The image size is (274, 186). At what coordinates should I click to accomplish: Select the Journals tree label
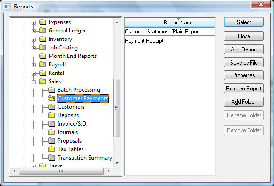67,132
